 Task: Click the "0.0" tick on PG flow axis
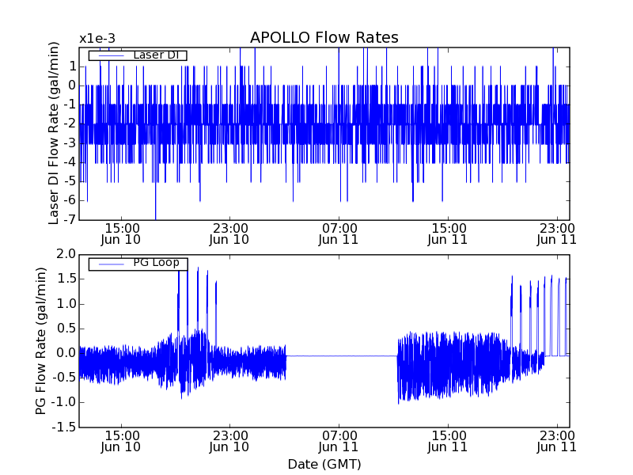pyautogui.click(x=66, y=353)
